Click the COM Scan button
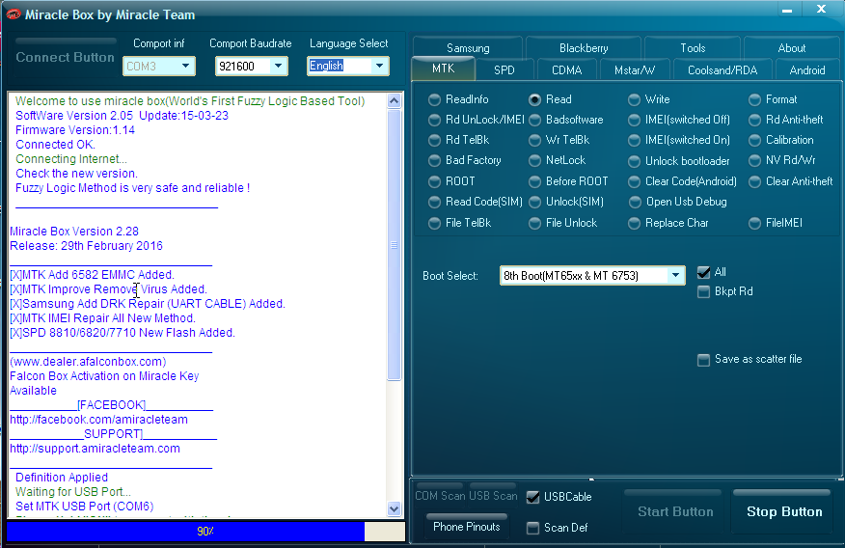Screen dimensions: 845x548 coord(439,496)
